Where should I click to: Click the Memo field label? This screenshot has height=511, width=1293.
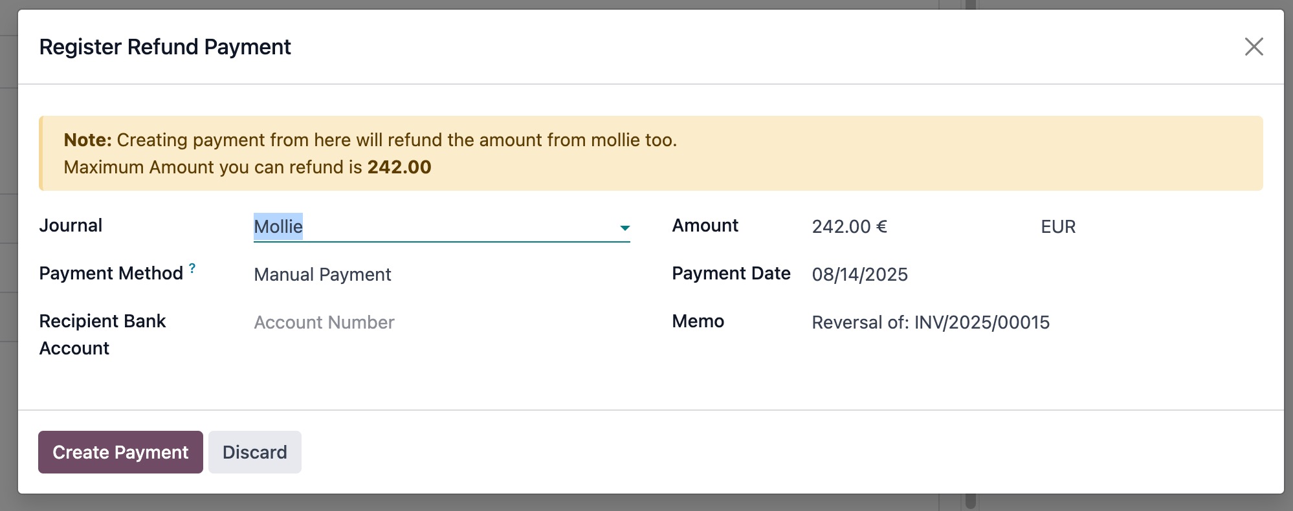tap(698, 321)
